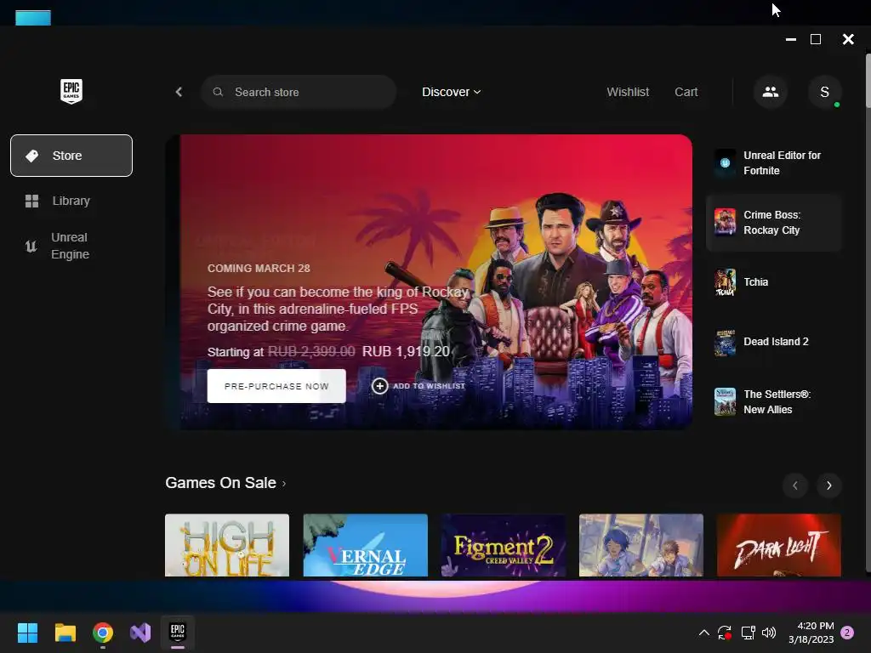
Task: Open the Friends list icon
Action: [771, 92]
